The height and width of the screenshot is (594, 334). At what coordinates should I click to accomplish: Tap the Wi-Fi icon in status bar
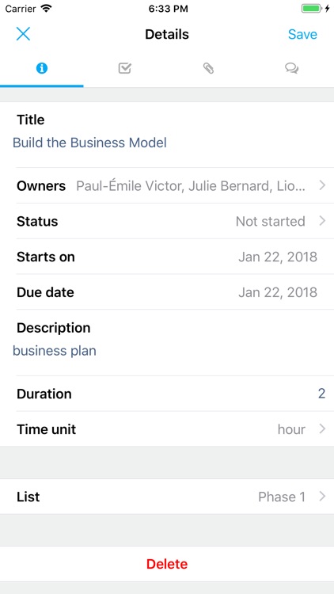click(x=46, y=9)
